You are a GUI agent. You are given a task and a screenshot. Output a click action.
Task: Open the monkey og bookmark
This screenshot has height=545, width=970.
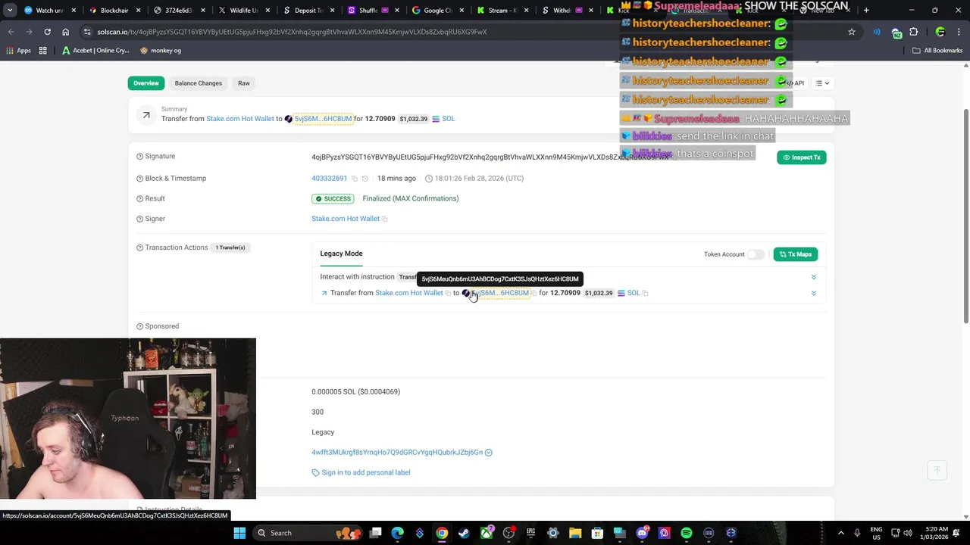point(161,51)
